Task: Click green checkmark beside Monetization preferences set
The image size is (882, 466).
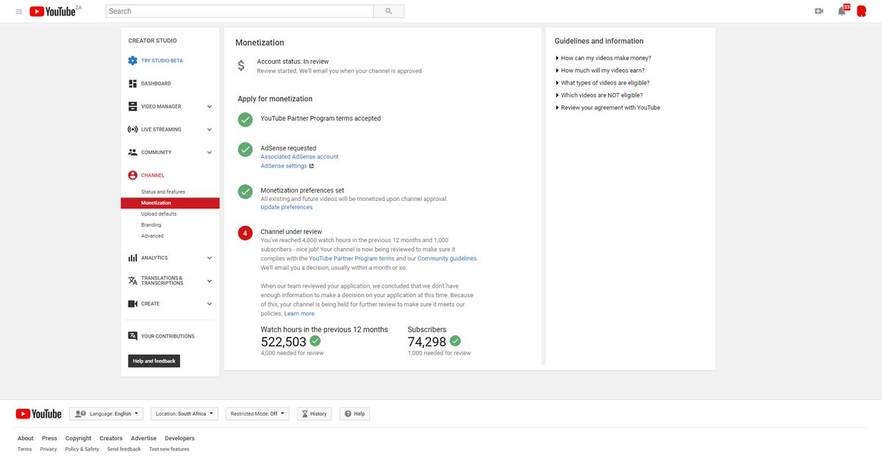Action: click(245, 192)
